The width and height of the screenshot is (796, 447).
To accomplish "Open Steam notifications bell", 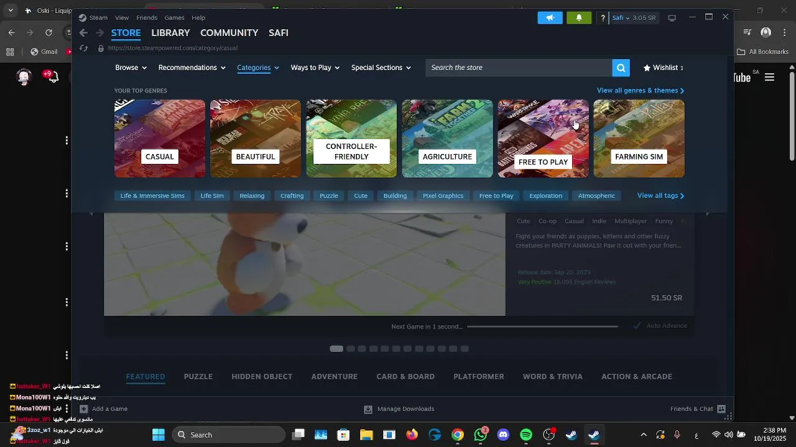I will pyautogui.click(x=579, y=18).
